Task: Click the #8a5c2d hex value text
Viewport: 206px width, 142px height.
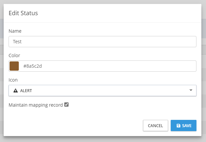Action: [33, 66]
